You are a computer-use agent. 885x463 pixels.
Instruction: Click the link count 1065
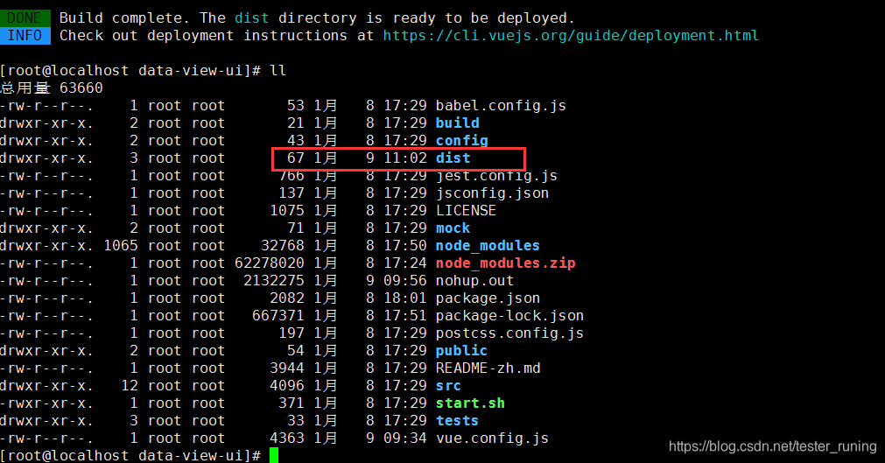[121, 246]
